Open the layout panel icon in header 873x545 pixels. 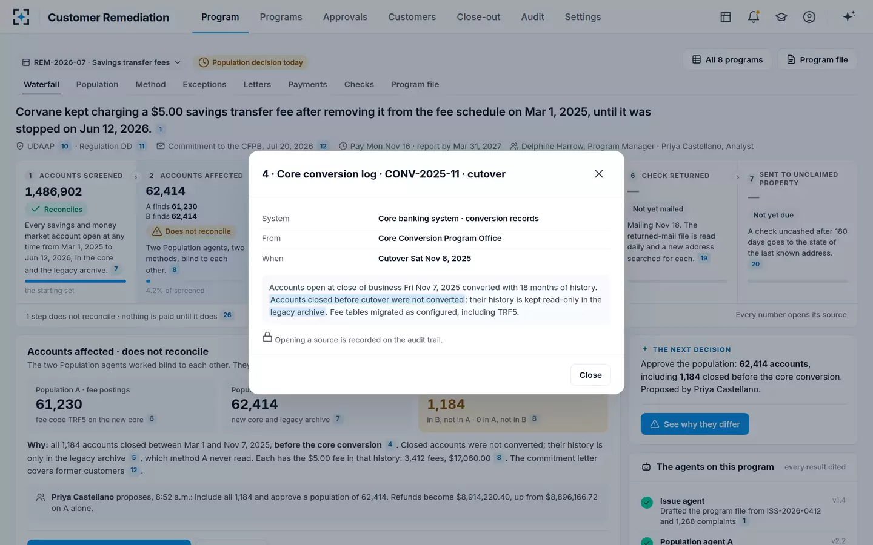[x=726, y=17]
